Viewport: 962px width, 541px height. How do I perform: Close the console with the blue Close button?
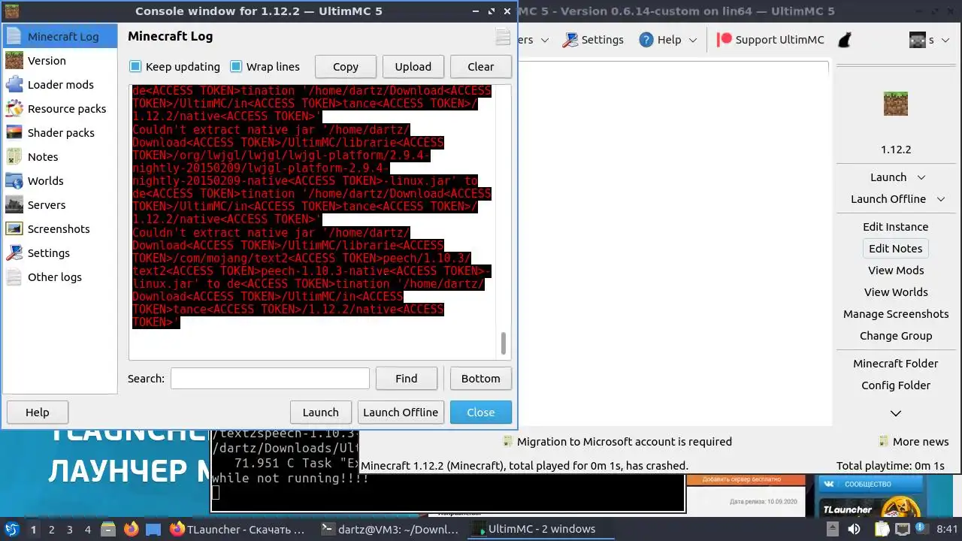coord(481,412)
